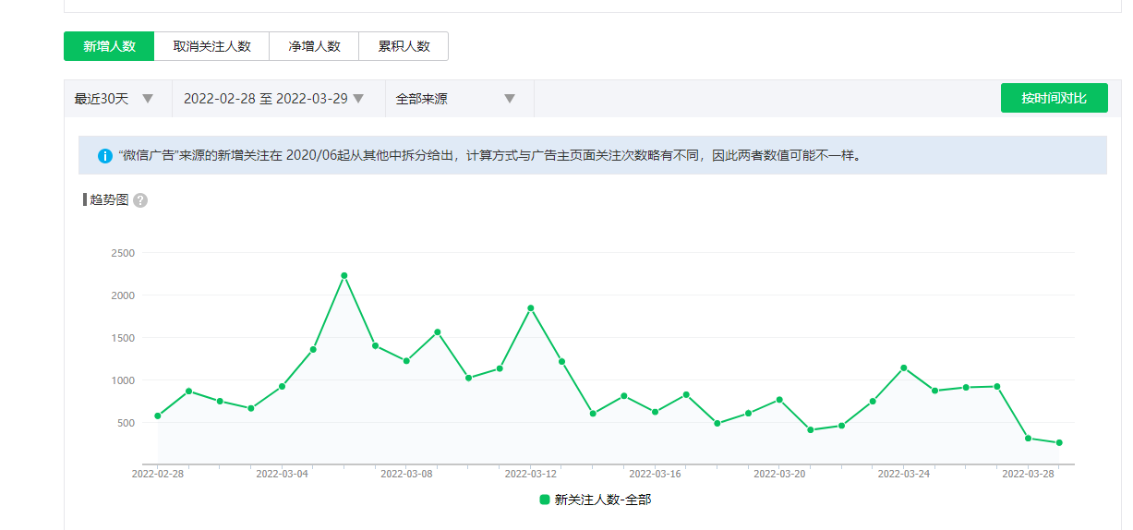Image resolution: width=1133 pixels, height=530 pixels.
Task: Click the 500 y-axis label
Action: click(125, 423)
